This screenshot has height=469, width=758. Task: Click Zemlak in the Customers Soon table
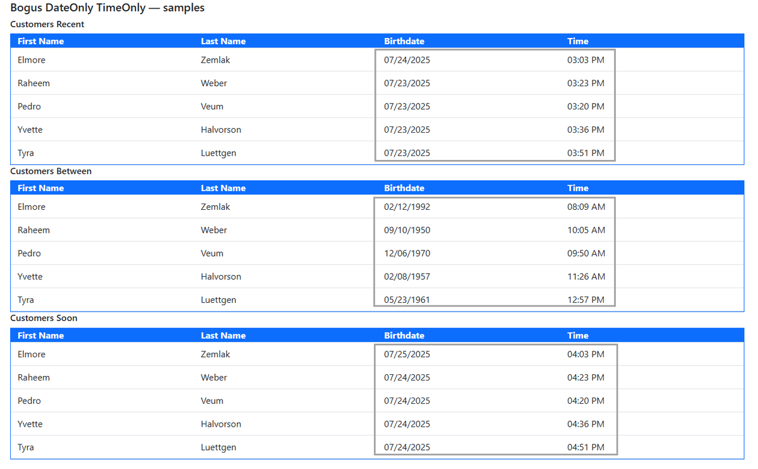click(215, 354)
